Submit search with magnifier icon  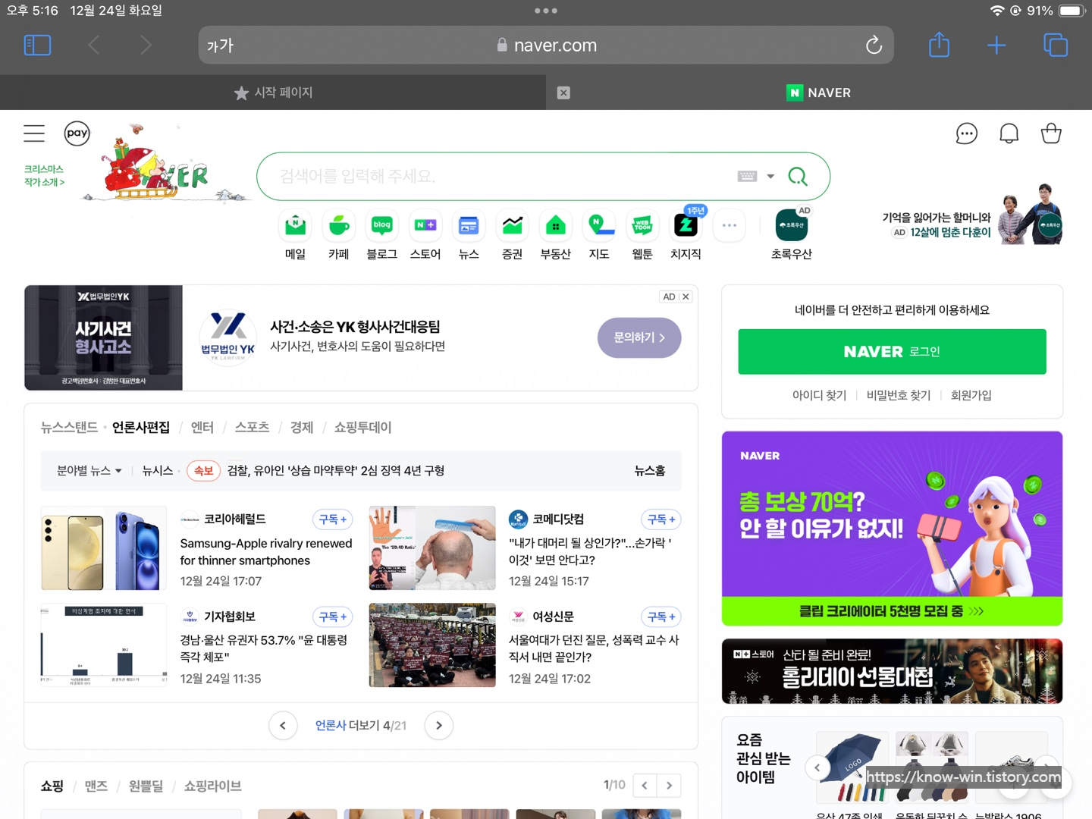click(798, 177)
